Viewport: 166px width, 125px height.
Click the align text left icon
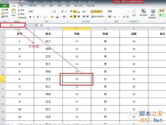[x=71, y=17]
